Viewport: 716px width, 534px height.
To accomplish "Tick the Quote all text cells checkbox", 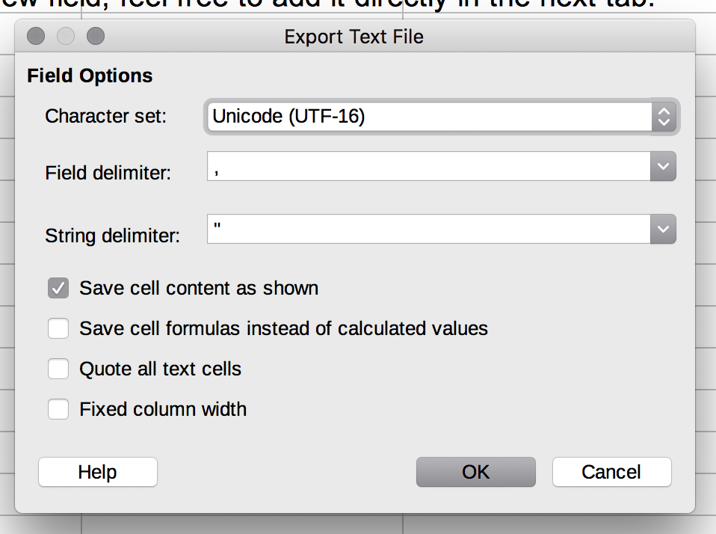I will [x=58, y=369].
